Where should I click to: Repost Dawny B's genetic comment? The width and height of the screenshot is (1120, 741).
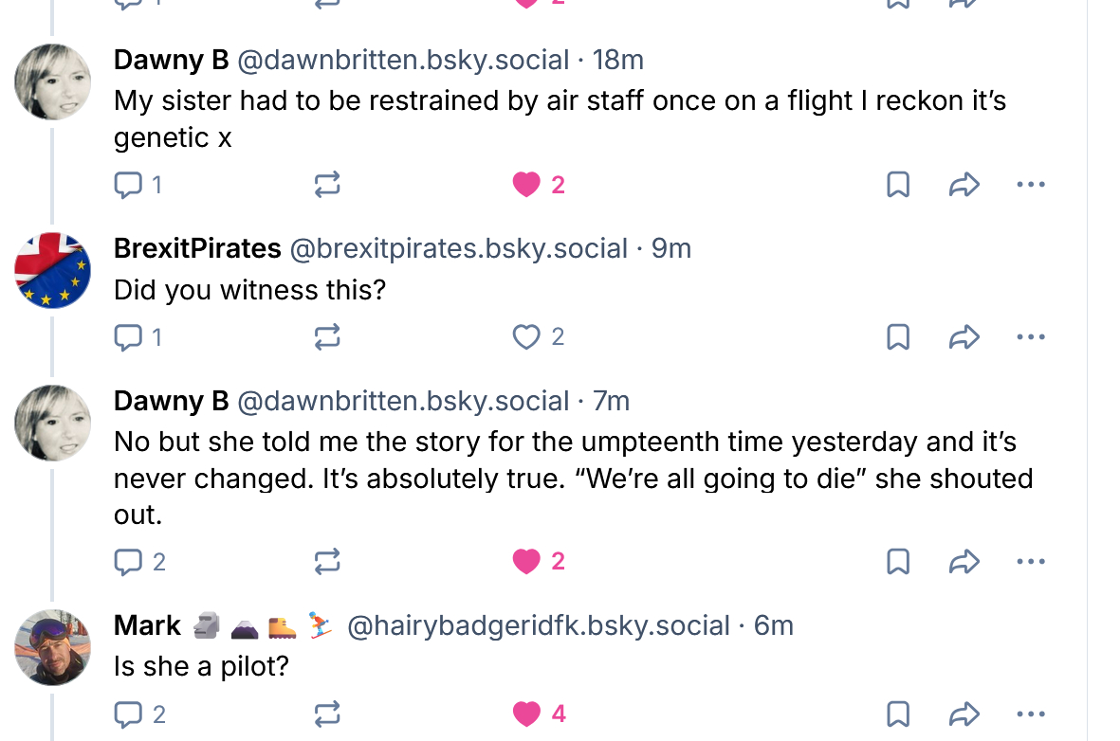pyautogui.click(x=327, y=185)
